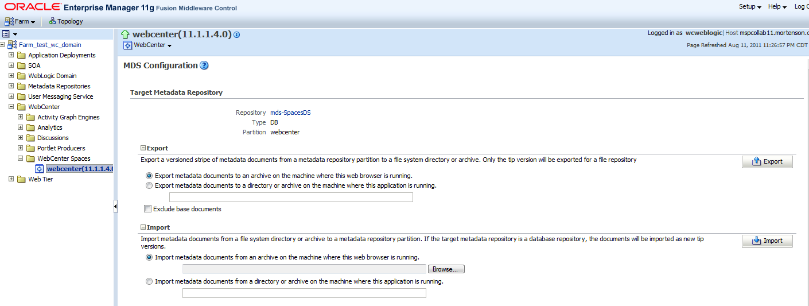The width and height of the screenshot is (809, 306).
Task: Select Activity Graph Engines tree item
Action: (68, 117)
